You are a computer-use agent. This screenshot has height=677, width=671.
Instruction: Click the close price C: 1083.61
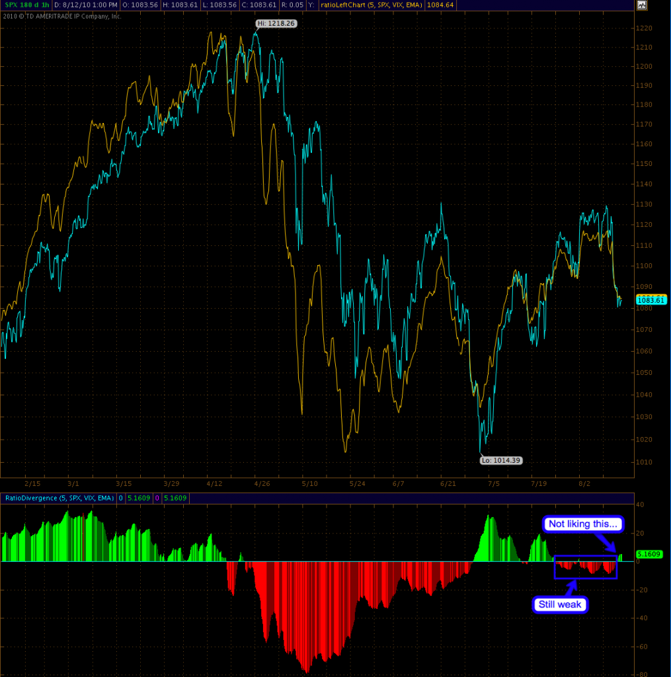[258, 5]
